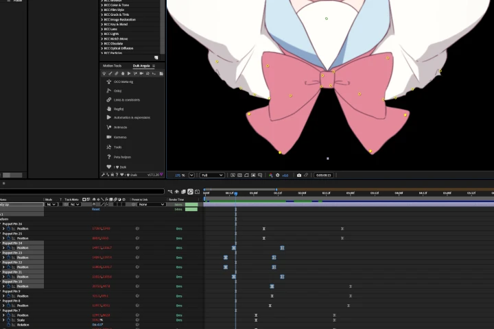Open Duik Tools section
494x329 pixels.
117,147
